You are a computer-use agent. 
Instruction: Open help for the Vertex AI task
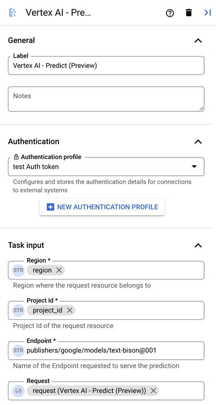coord(169,13)
